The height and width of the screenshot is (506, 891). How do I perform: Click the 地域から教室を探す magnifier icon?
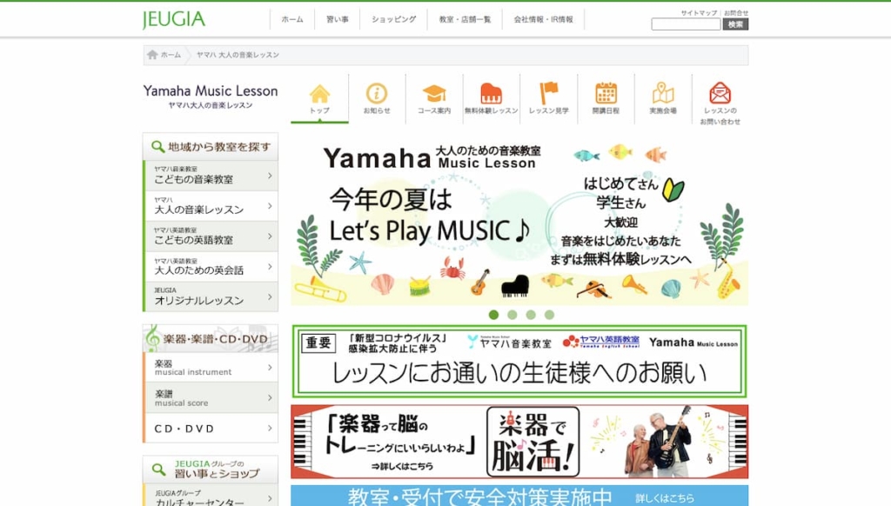pos(157,147)
